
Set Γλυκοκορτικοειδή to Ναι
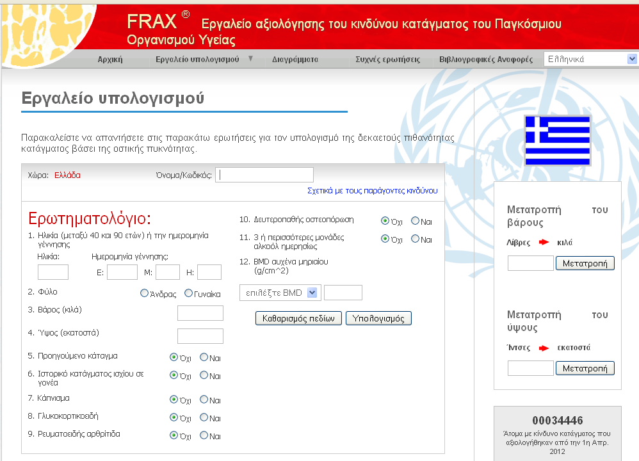coord(204,417)
